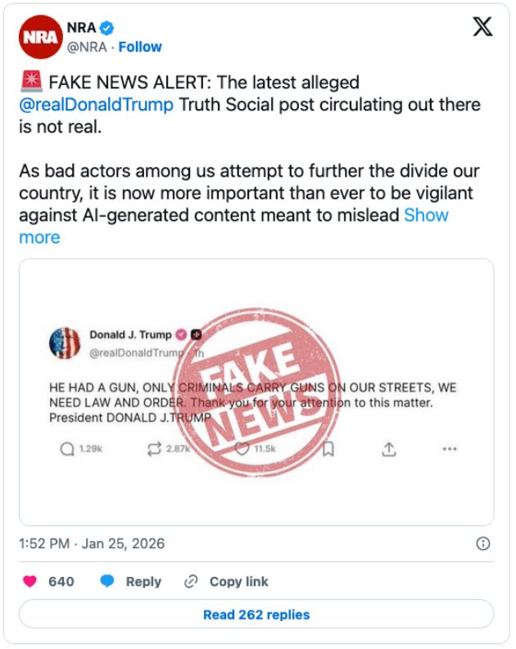
Task: Open the embedded post's three-dot menu
Action: click(449, 448)
